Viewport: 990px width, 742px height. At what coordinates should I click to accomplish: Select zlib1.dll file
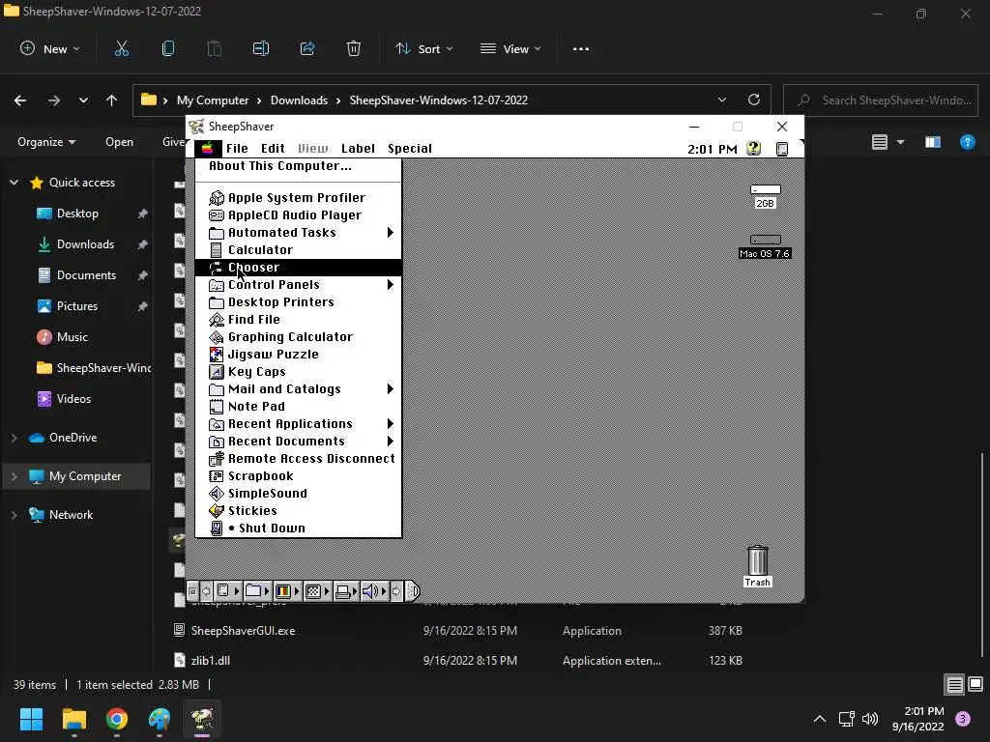pyautogui.click(x=210, y=661)
